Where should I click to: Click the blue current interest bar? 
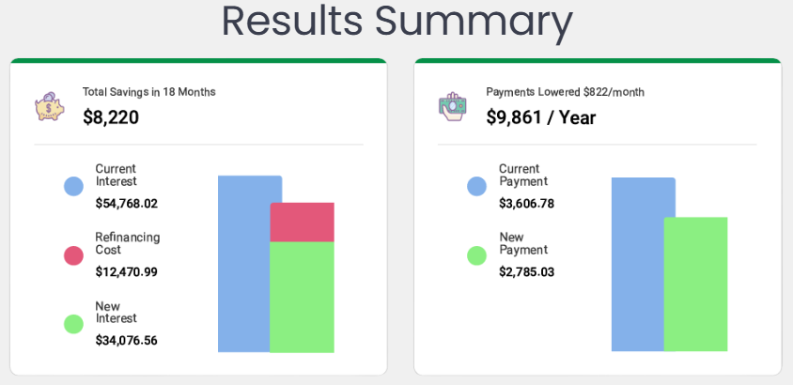pos(242,263)
